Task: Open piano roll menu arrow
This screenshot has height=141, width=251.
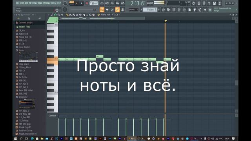Action: click(49, 15)
